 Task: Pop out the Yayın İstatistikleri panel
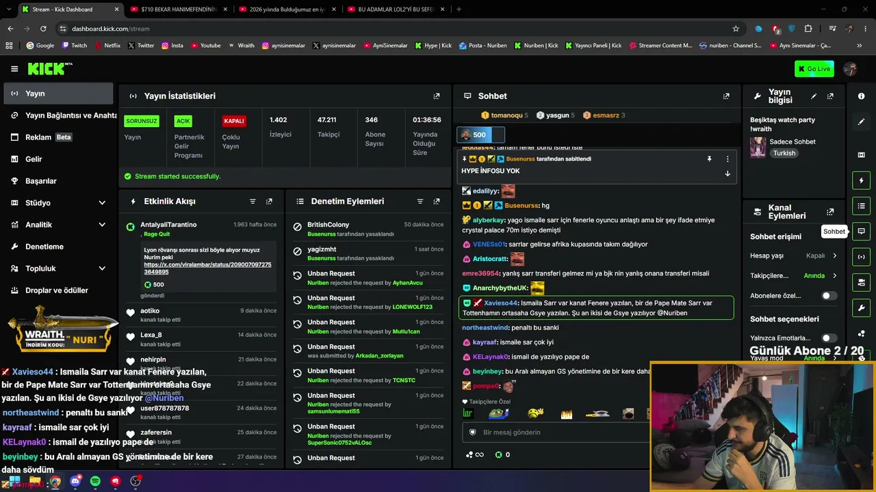pos(437,96)
